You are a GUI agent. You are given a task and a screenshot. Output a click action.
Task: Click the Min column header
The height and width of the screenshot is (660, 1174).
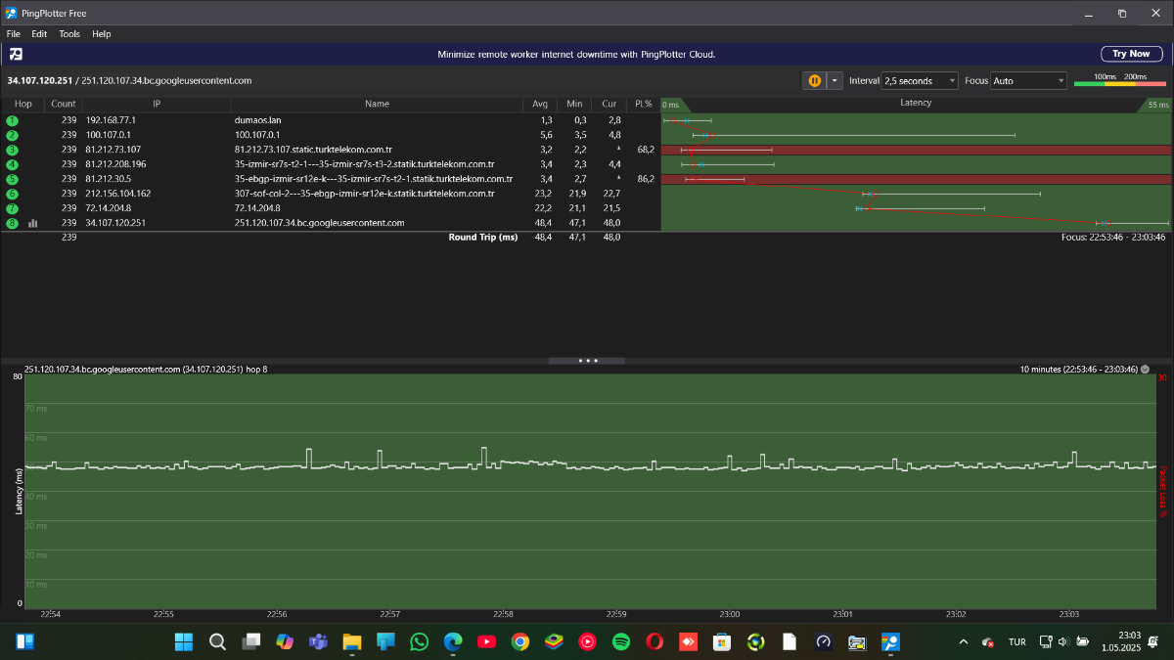click(574, 104)
